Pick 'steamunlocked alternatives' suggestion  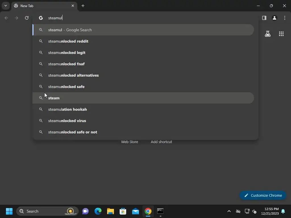pos(143,75)
